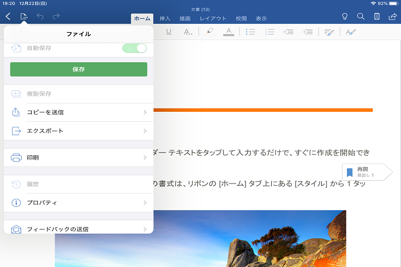This screenshot has width=401, height=267.
Task: Open the share icon
Action: tap(393, 16)
